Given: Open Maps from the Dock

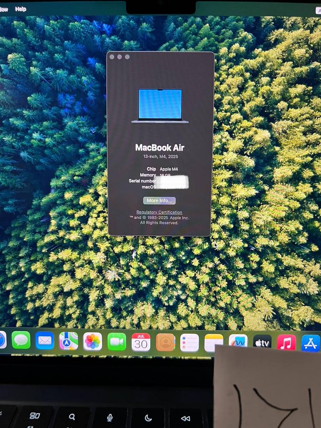Looking at the screenshot, I should [69, 341].
